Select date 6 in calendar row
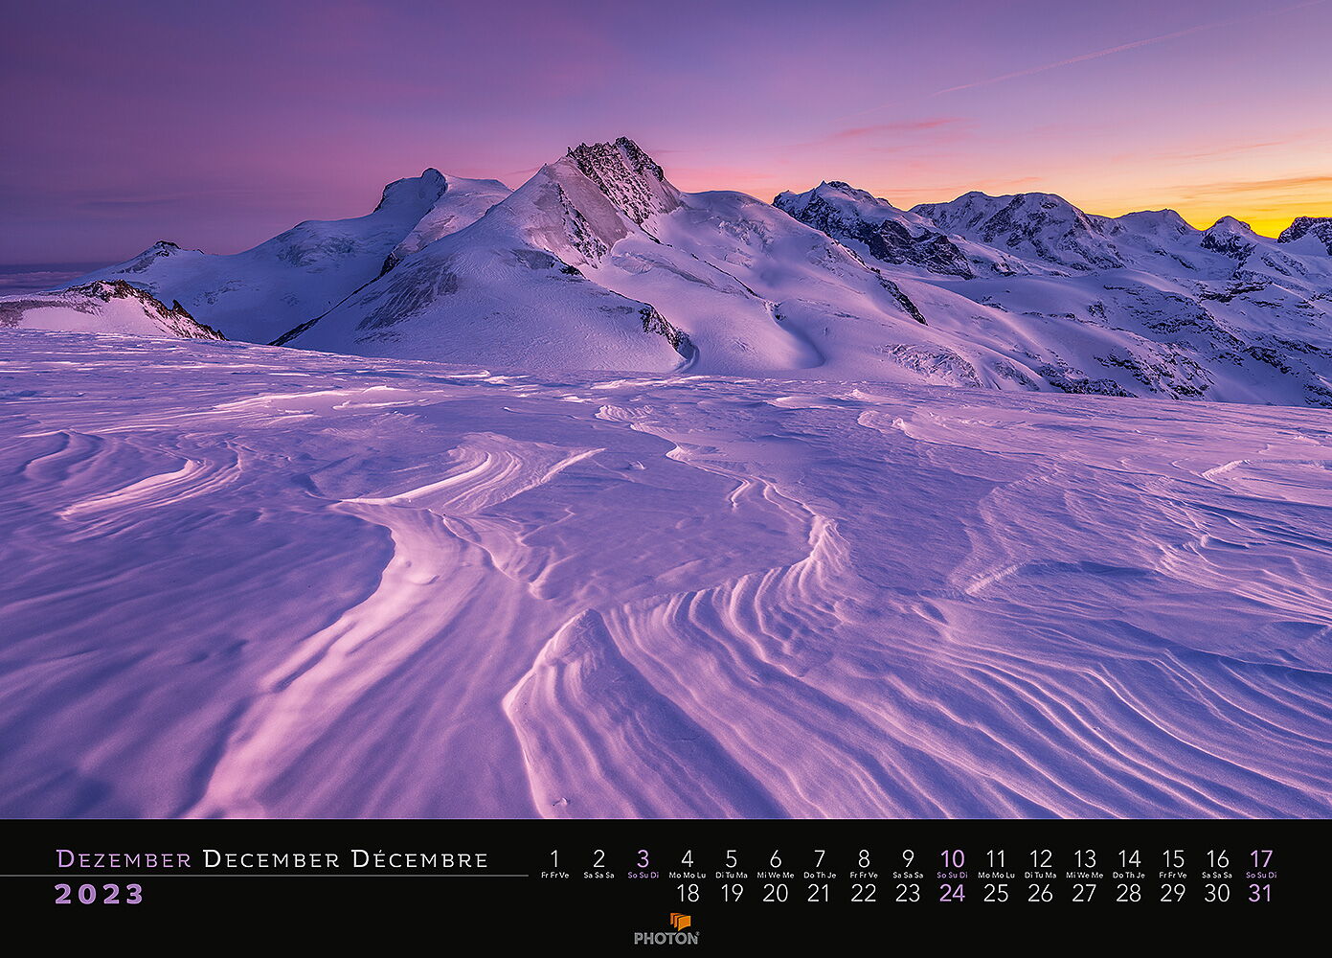The image size is (1332, 958). [x=776, y=858]
